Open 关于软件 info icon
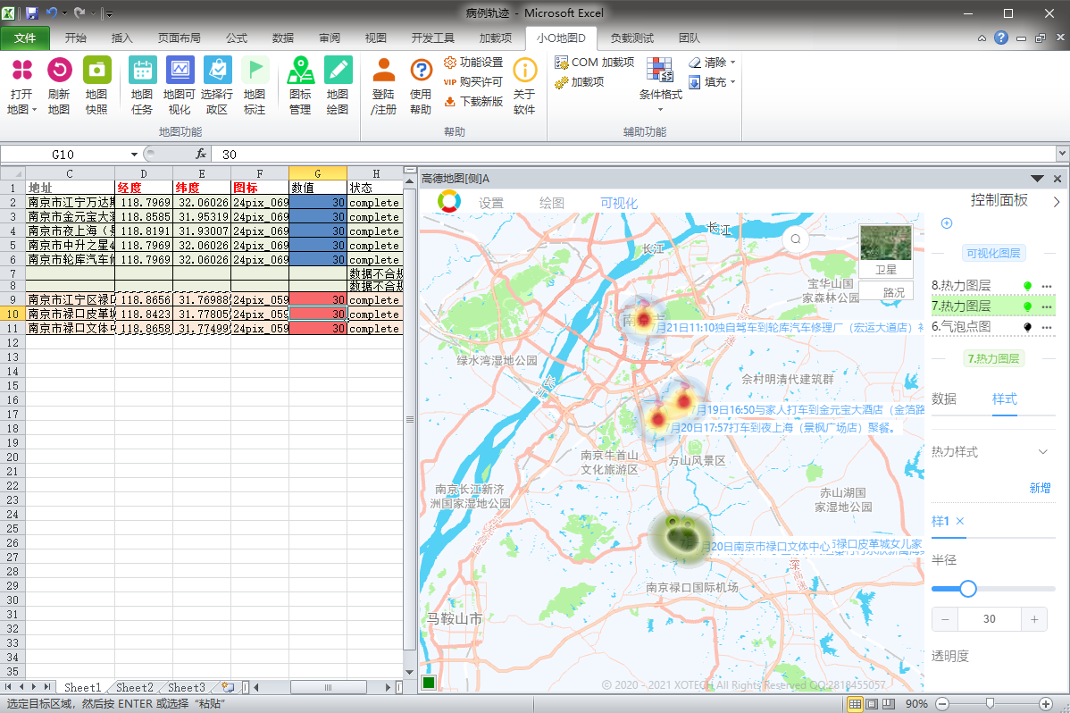 [524, 87]
